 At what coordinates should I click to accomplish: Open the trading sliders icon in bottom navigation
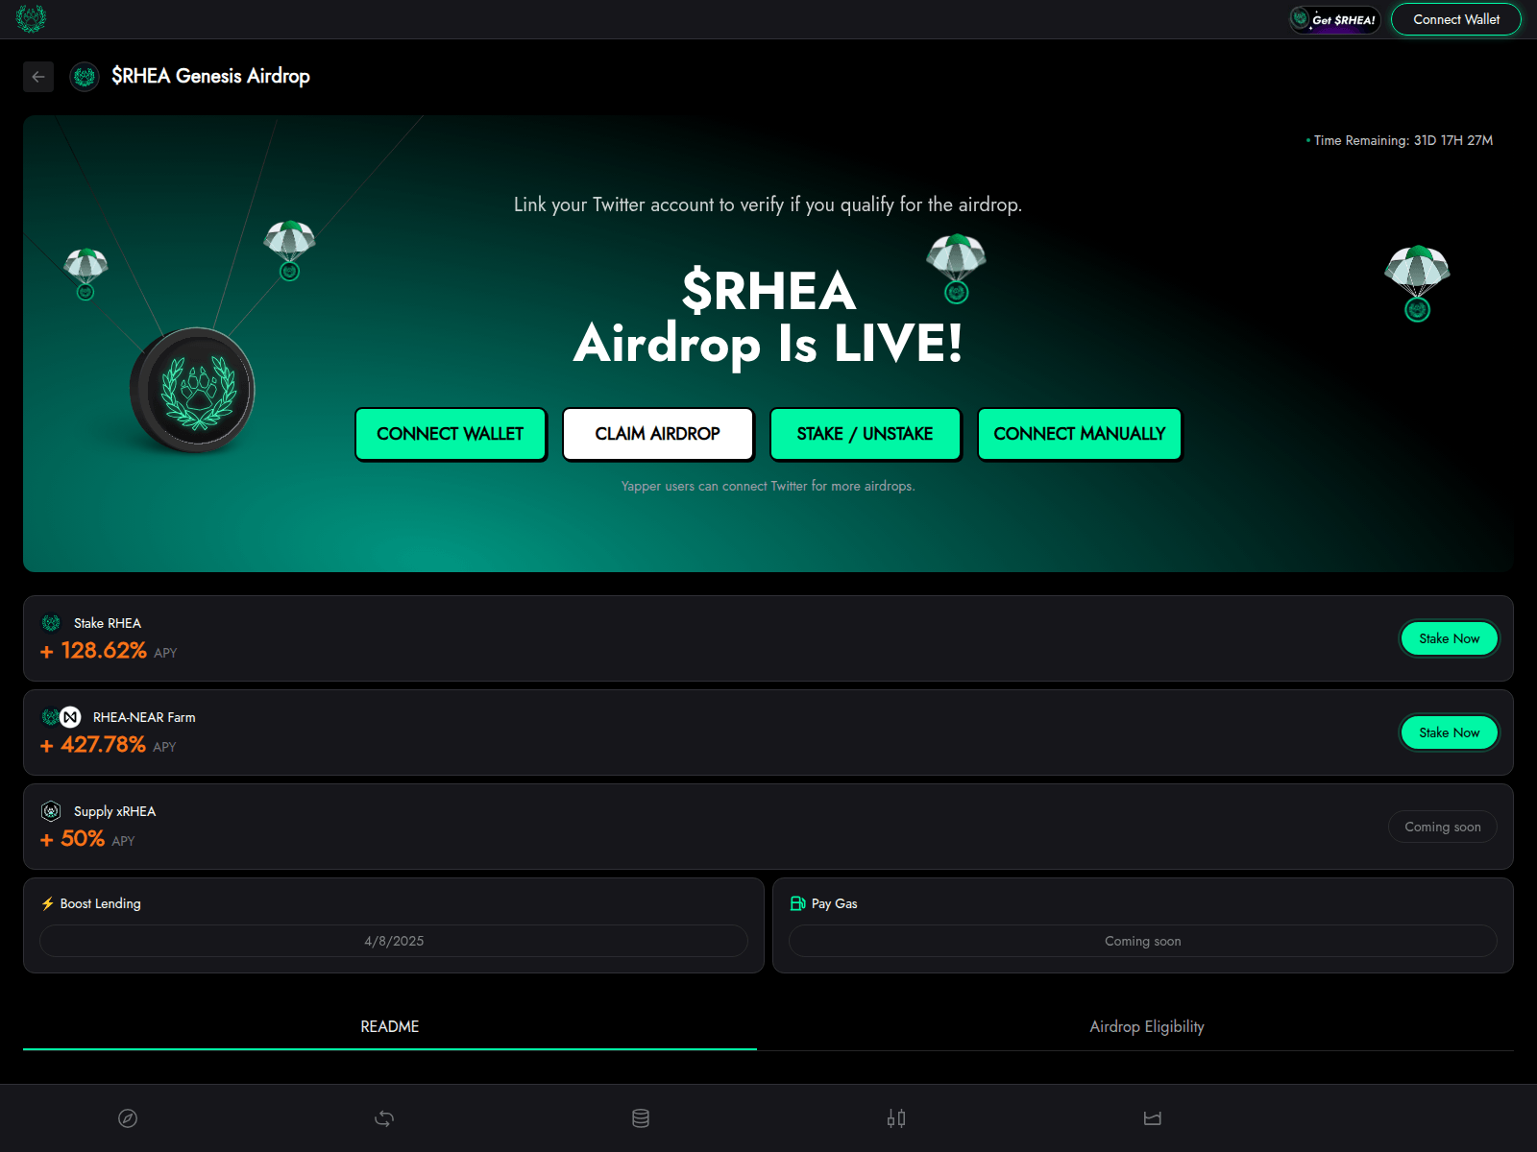[895, 1117]
